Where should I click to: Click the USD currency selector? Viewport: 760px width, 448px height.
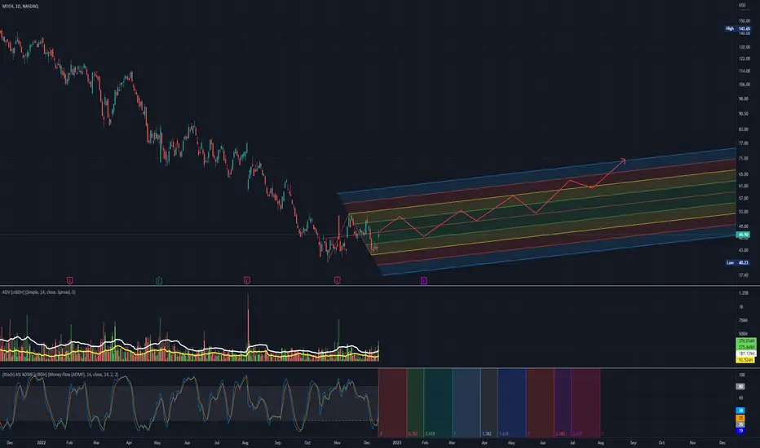pos(743,6)
